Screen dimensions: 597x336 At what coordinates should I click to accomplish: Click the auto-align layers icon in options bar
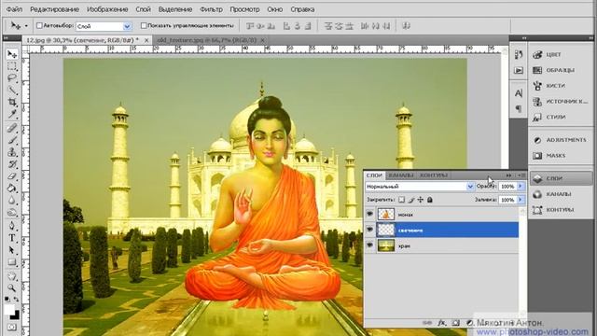[407, 26]
